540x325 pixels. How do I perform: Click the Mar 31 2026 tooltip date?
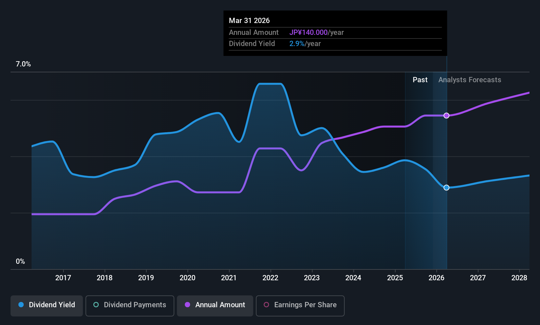pos(249,21)
